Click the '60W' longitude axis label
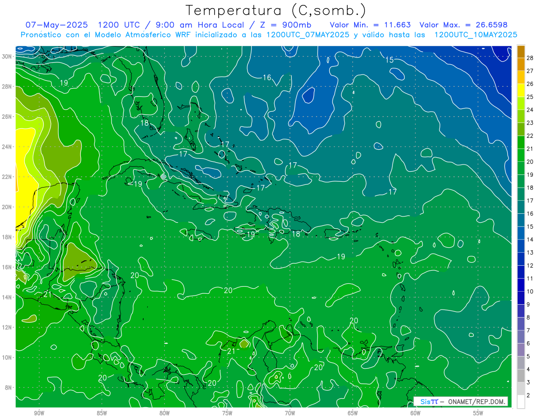542x419 pixels. coord(416,413)
